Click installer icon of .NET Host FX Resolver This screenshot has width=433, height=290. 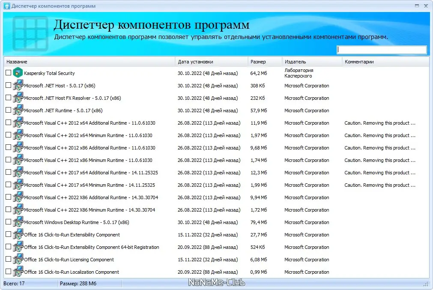(18, 98)
